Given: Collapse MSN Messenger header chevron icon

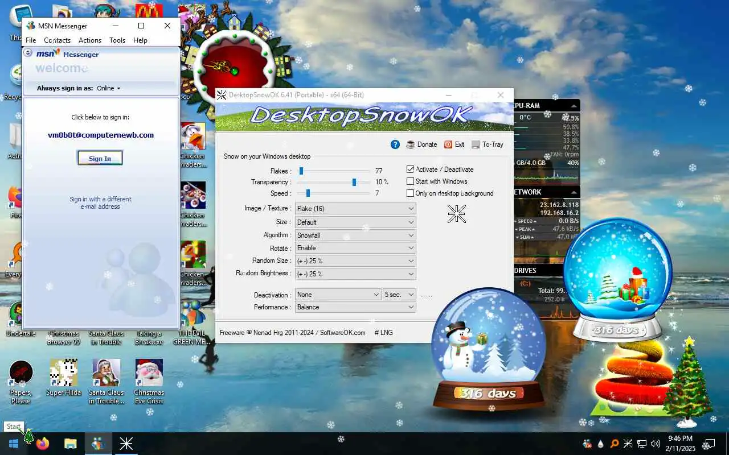Looking at the screenshot, I should [x=28, y=53].
